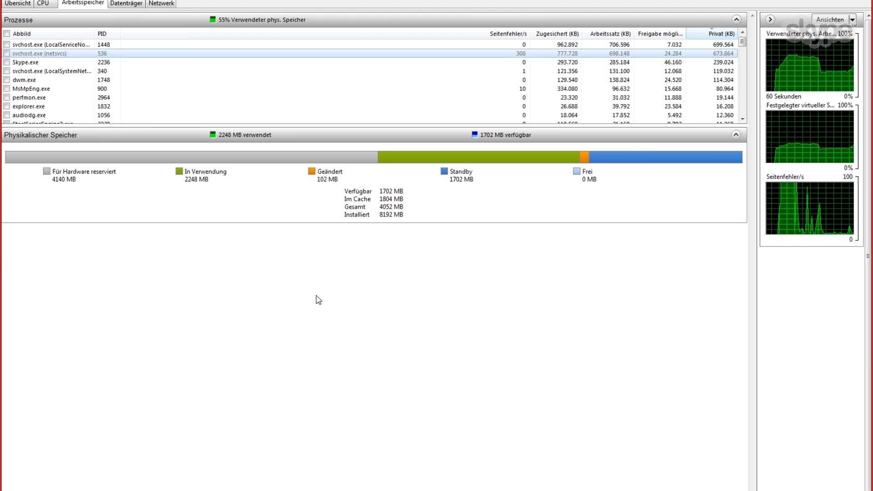Tick the checkbox for dwm.exe
Viewport: 873px width, 491px height.
click(7, 80)
